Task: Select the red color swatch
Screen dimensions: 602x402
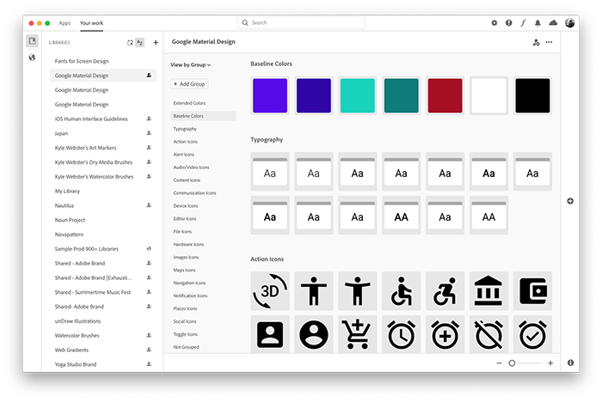Action: [445, 95]
